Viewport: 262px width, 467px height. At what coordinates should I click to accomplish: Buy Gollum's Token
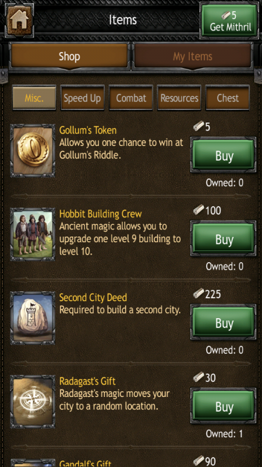224,155
